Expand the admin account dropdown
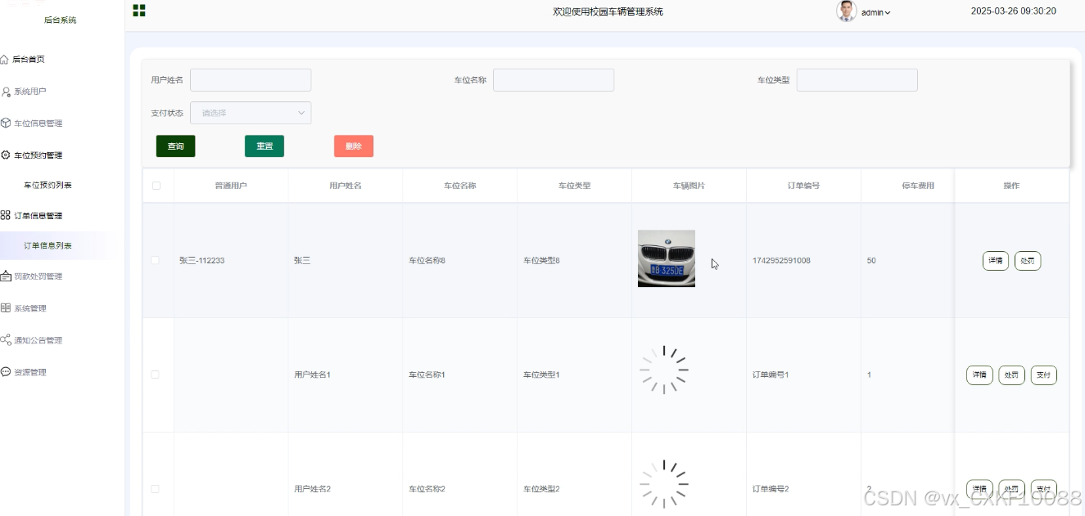The image size is (1085, 516). tap(876, 12)
